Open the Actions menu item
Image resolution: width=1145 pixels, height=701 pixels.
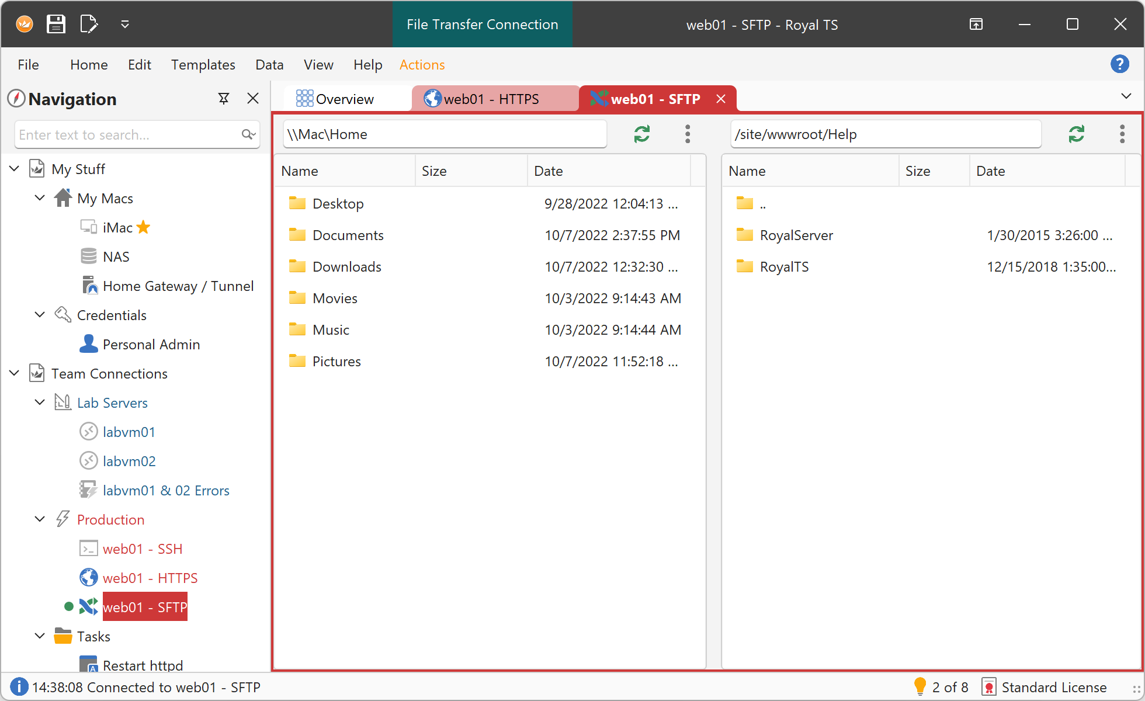[422, 65]
